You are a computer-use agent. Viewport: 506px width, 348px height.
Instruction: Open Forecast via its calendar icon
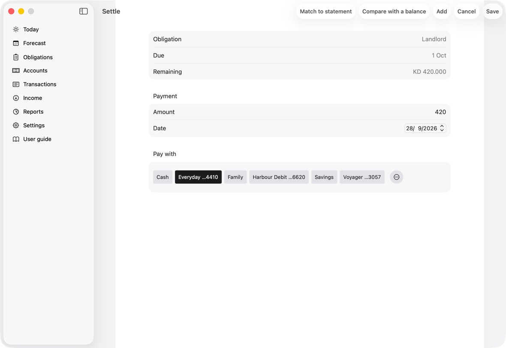coord(16,43)
